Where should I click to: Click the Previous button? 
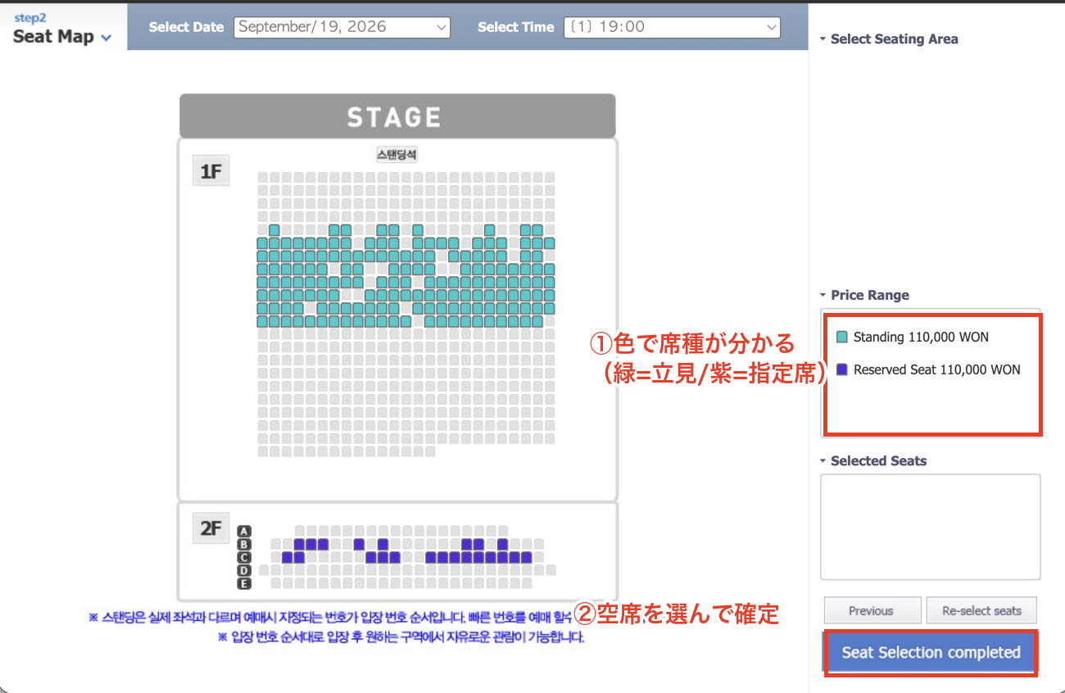click(x=871, y=610)
